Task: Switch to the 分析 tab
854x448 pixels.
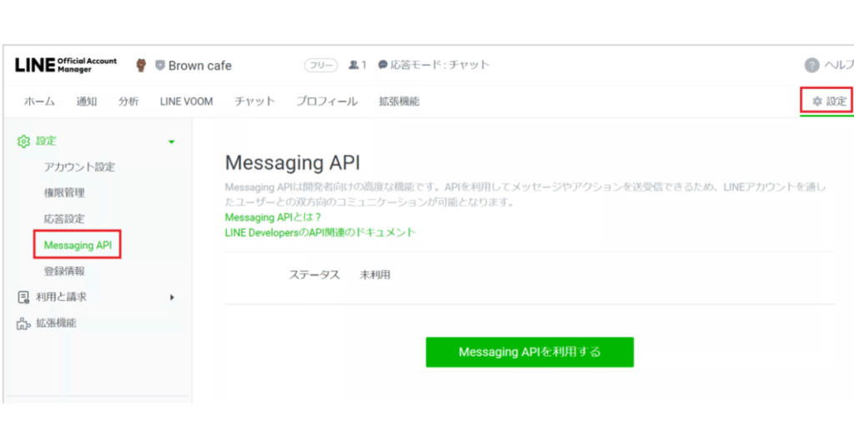Action: pyautogui.click(x=128, y=101)
